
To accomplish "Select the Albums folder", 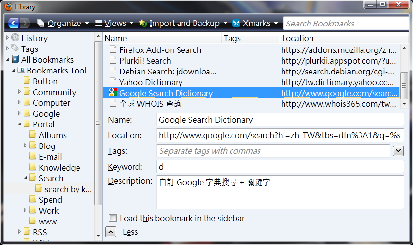I will (52, 135).
